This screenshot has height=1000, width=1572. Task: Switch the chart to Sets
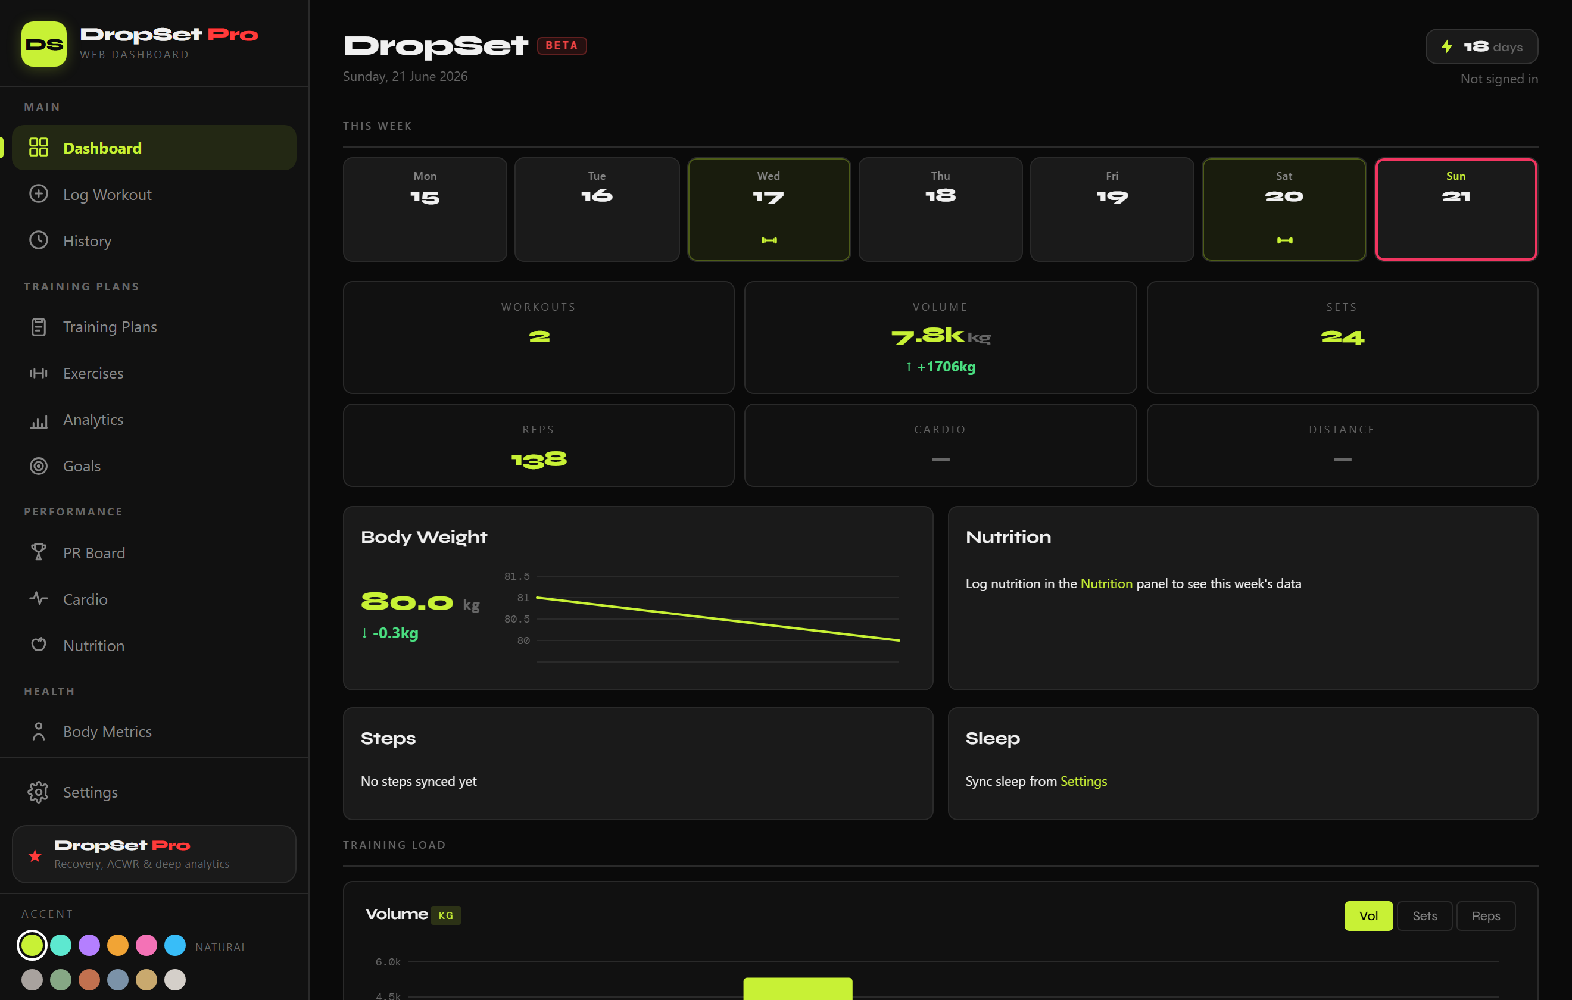1424,916
